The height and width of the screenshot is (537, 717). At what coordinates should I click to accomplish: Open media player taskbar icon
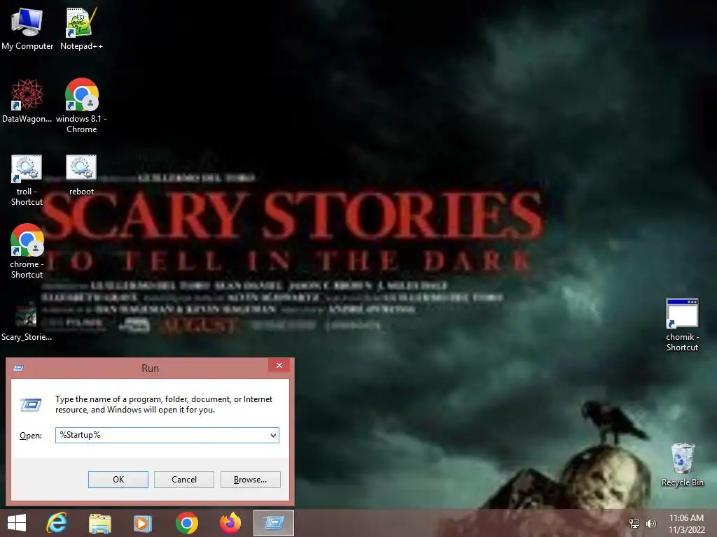pyautogui.click(x=142, y=523)
